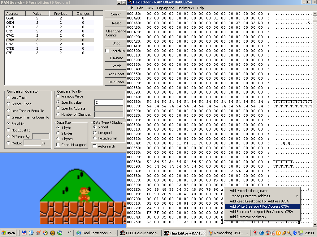This screenshot has width=317, height=237.
Task: Select address row 06AB in results list
Action: (49, 18)
